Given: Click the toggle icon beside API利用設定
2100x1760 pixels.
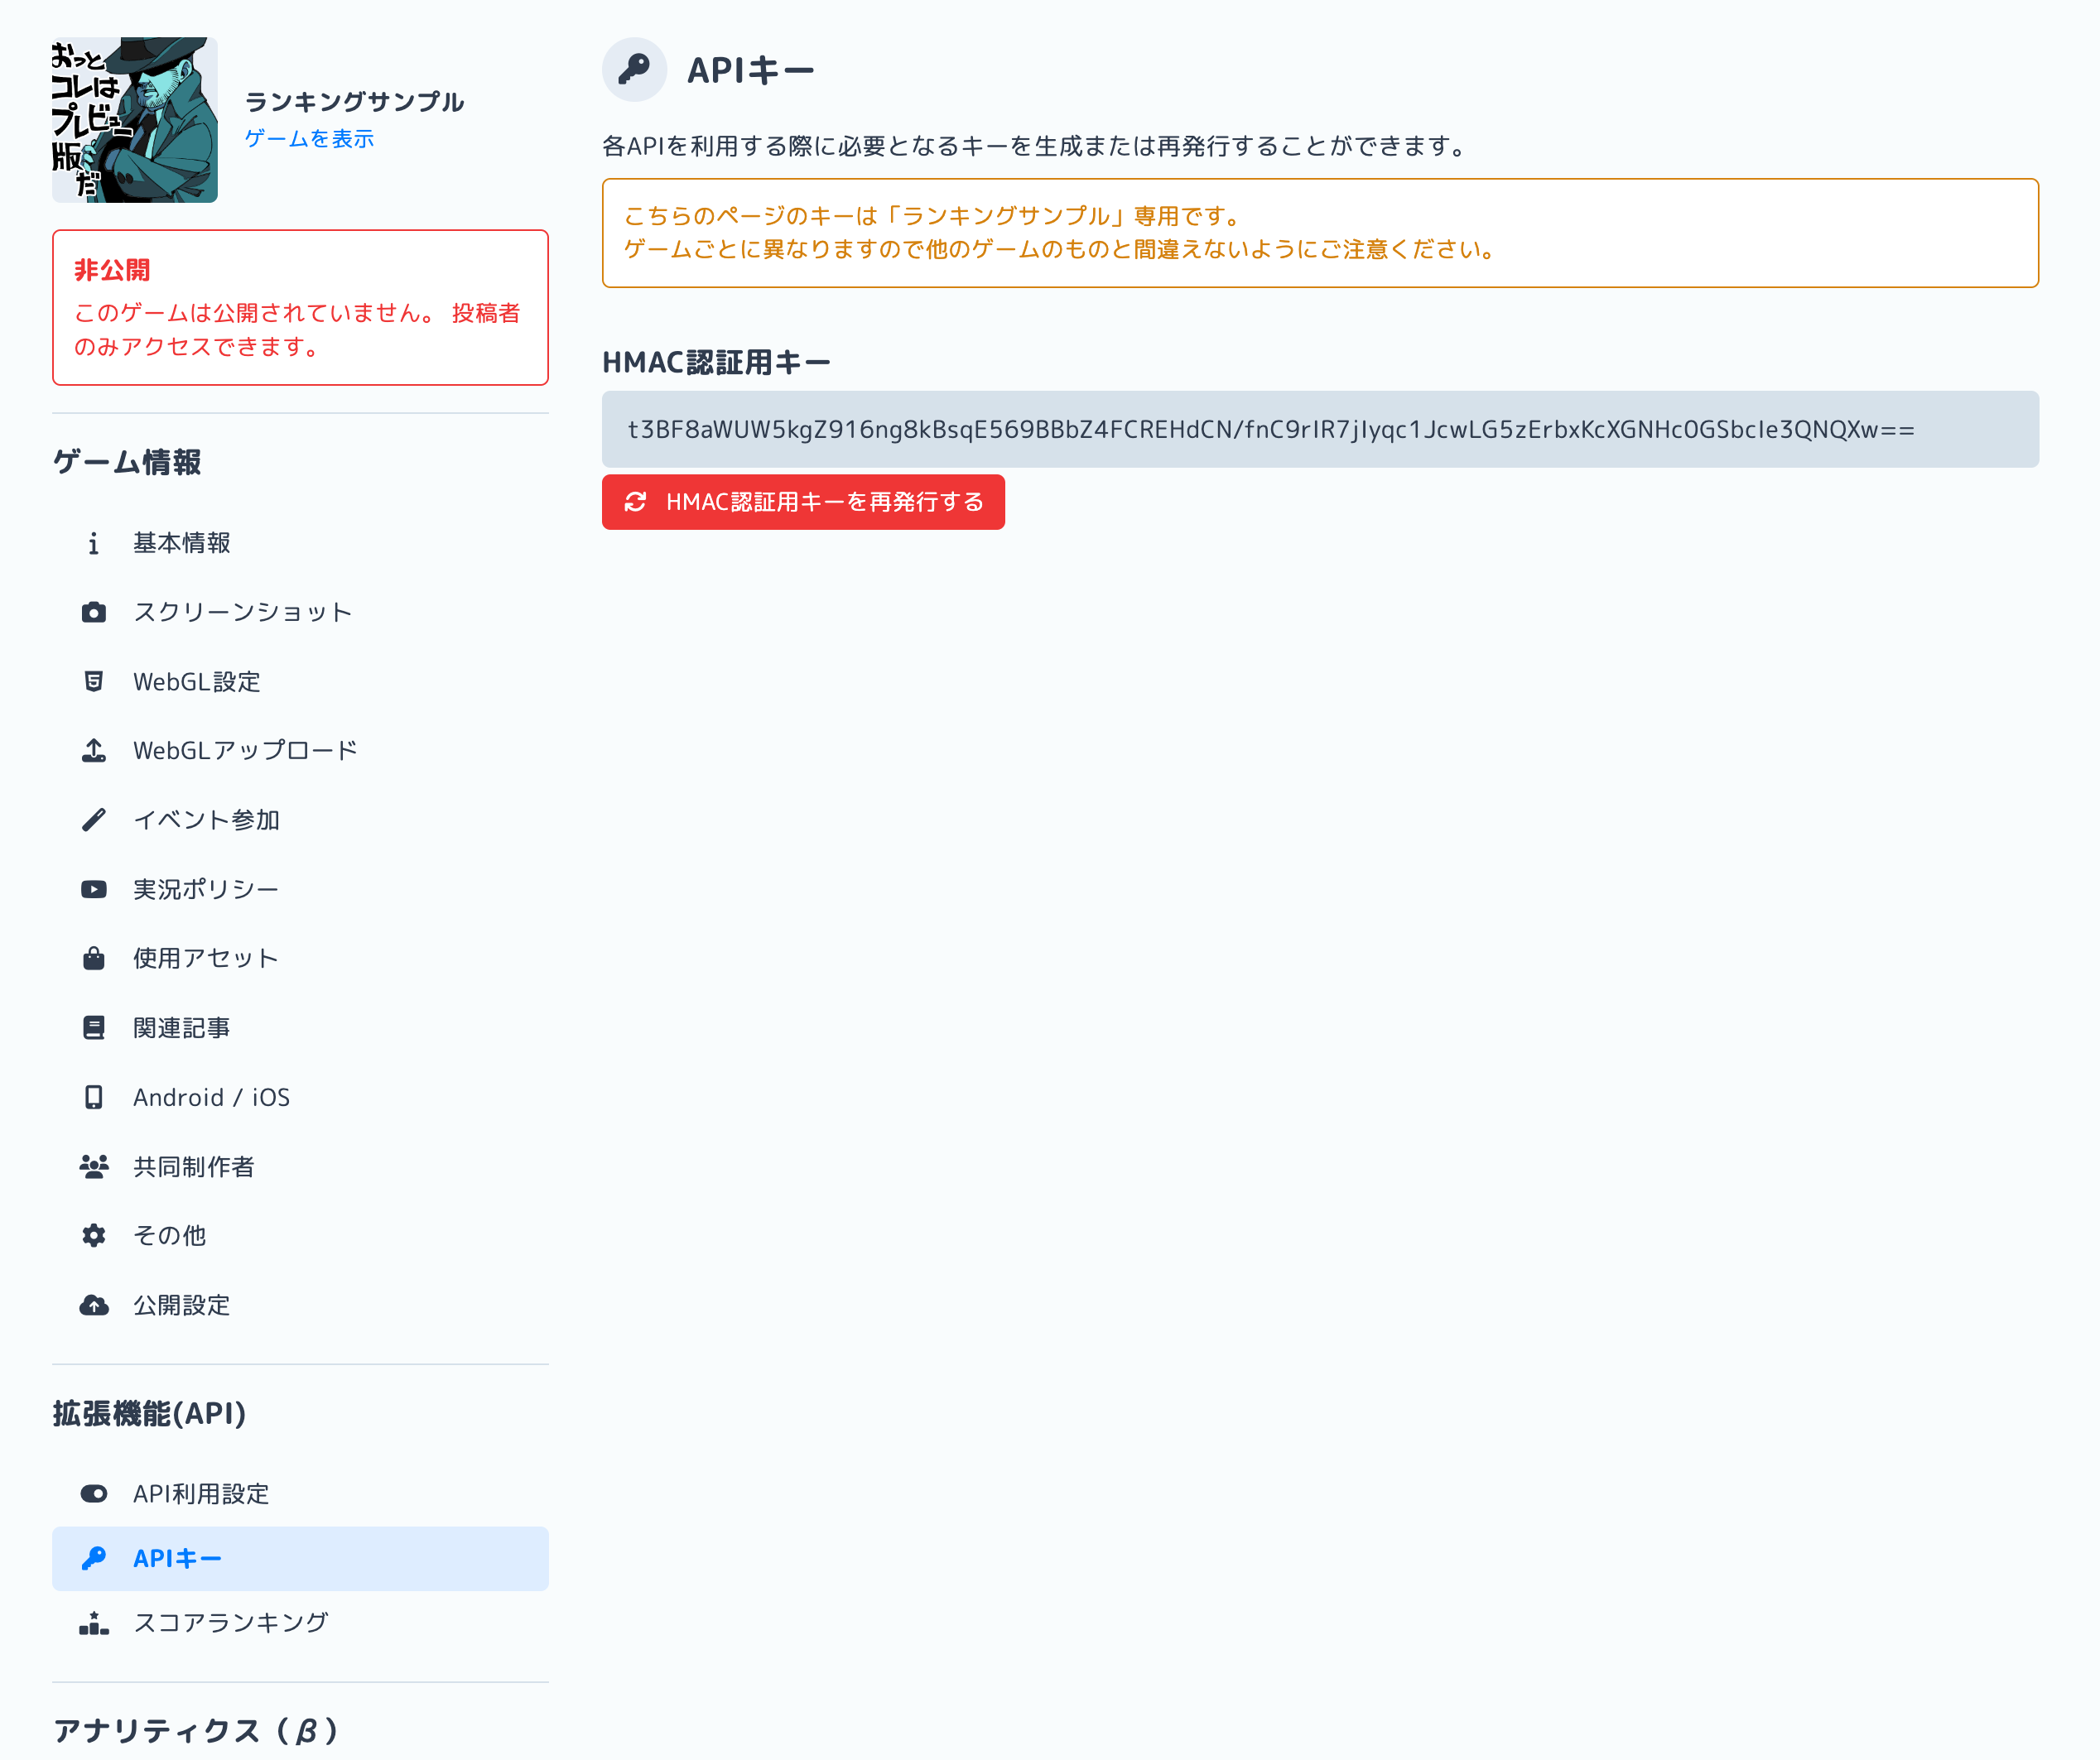Looking at the screenshot, I should pos(94,1493).
